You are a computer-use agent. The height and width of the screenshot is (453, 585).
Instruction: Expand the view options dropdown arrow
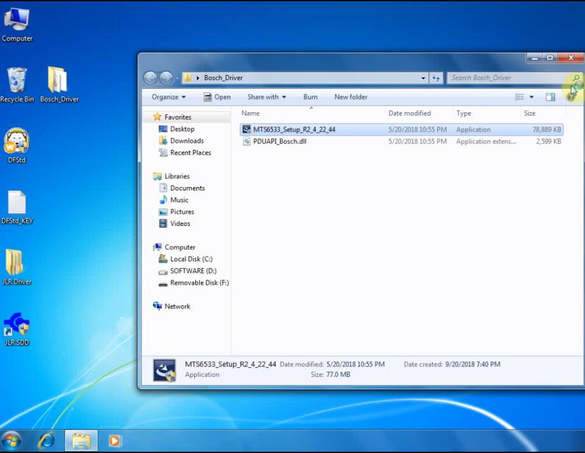[x=532, y=97]
